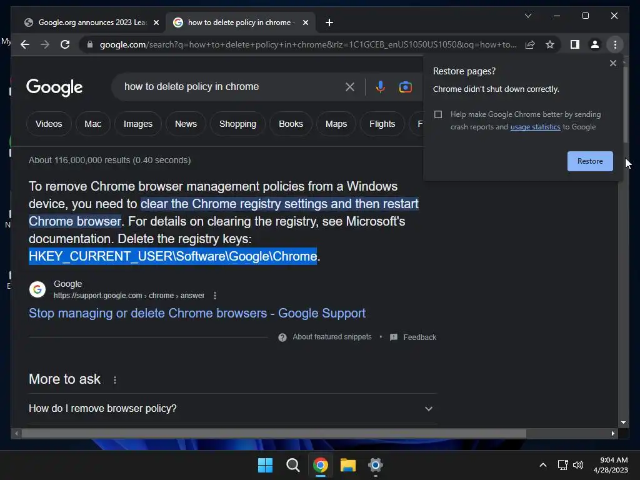Open volume control tray icon
This screenshot has height=480, width=640.
click(x=578, y=465)
